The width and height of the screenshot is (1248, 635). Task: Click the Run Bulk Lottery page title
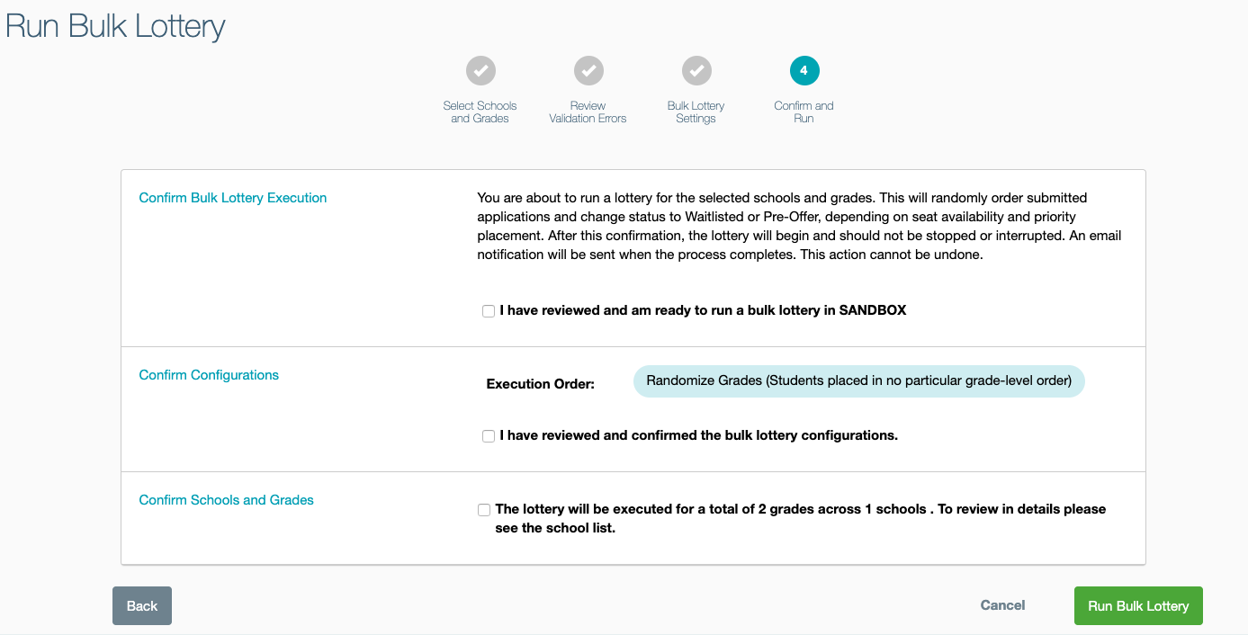(x=115, y=26)
